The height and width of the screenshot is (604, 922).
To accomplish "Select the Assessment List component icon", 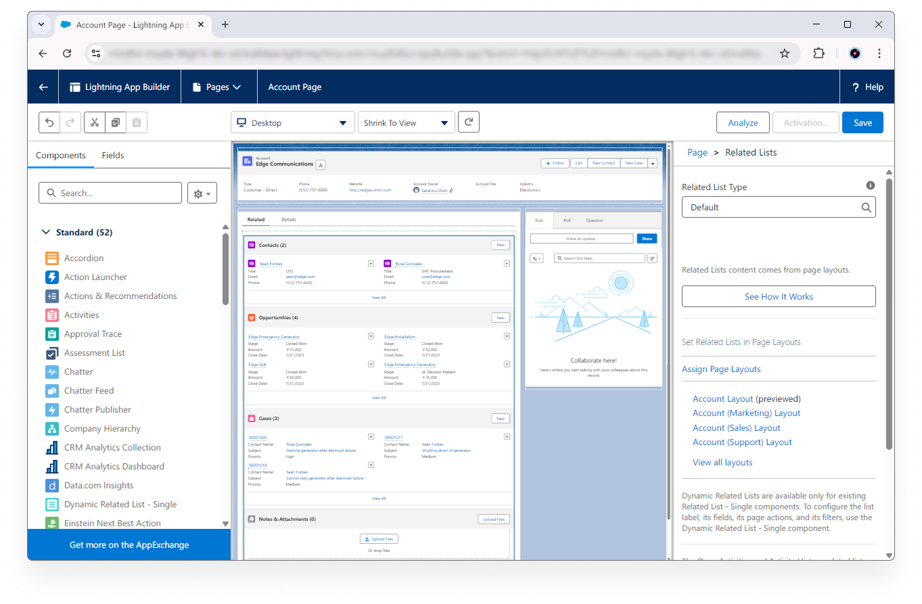I will tap(52, 352).
